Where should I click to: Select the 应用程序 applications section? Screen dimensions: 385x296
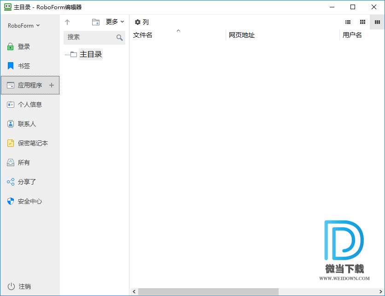coord(30,85)
